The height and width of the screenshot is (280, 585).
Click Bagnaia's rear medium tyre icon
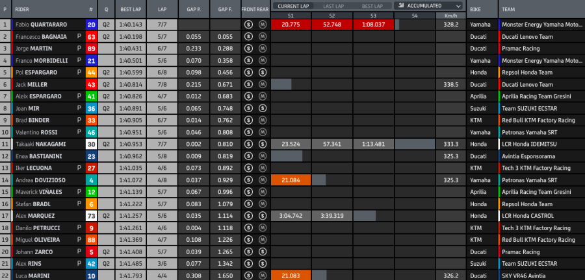(x=262, y=36)
